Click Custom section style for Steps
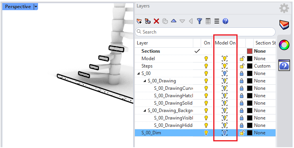 click(x=262, y=66)
